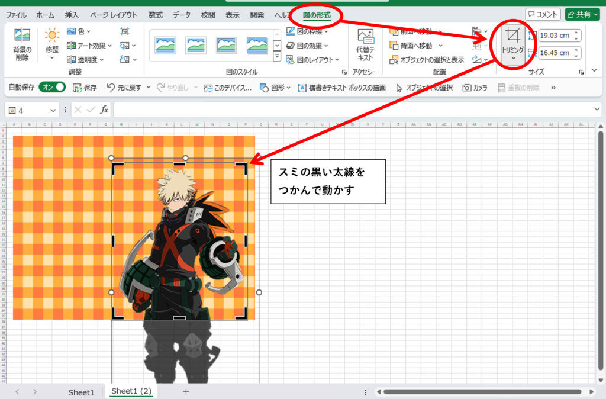Click the shape height field 19.03 cm

(555, 36)
